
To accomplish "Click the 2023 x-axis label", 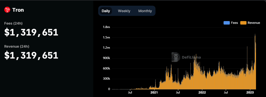I will (250, 93).
